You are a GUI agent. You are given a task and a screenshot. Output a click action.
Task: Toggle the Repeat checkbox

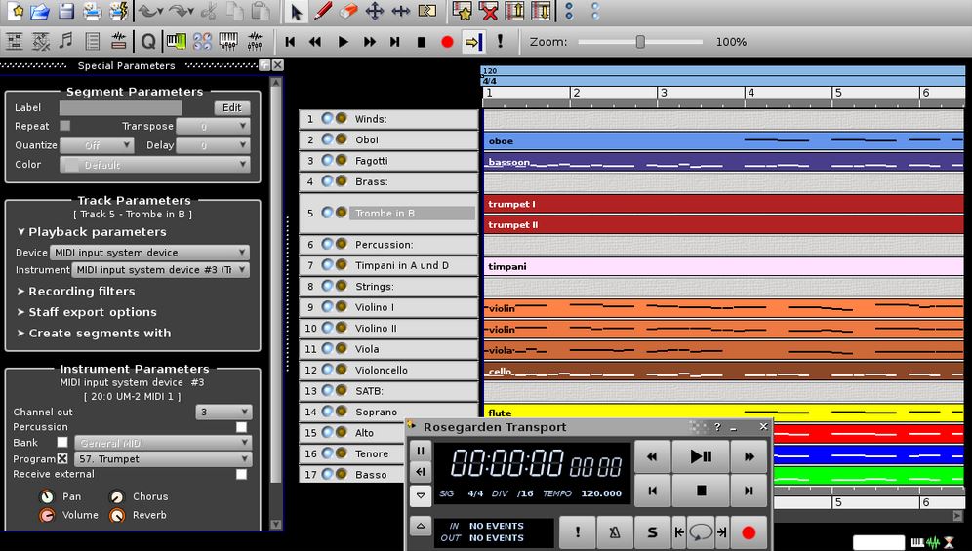[64, 125]
